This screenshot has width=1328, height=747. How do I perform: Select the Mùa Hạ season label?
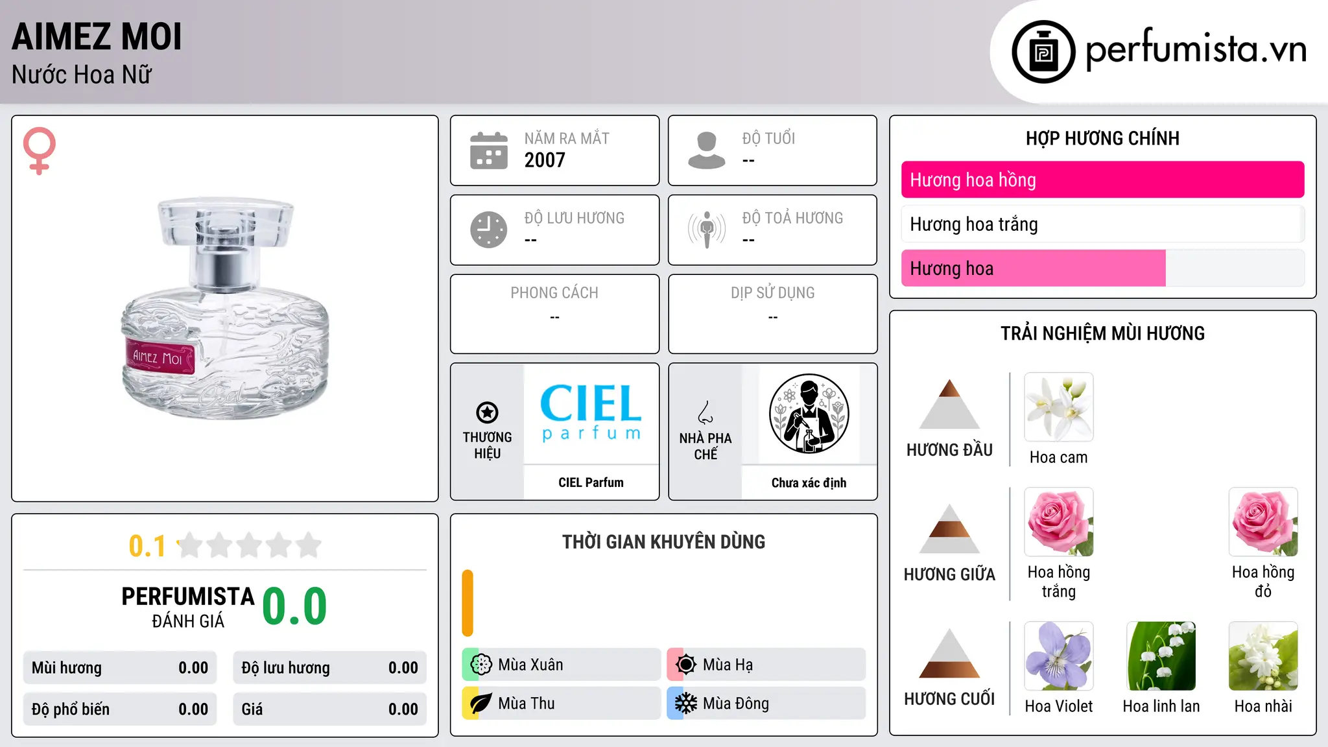coord(728,665)
